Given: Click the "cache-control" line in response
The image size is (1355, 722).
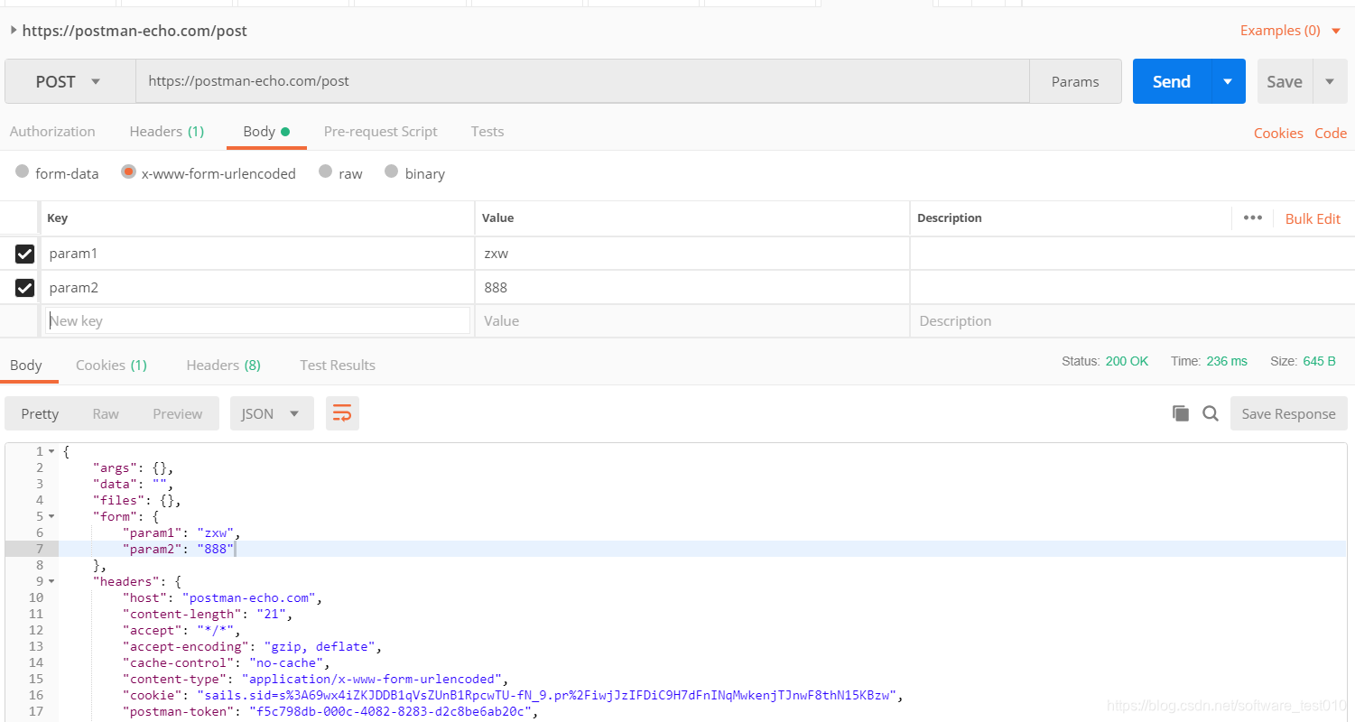Looking at the screenshot, I should pyautogui.click(x=227, y=662).
